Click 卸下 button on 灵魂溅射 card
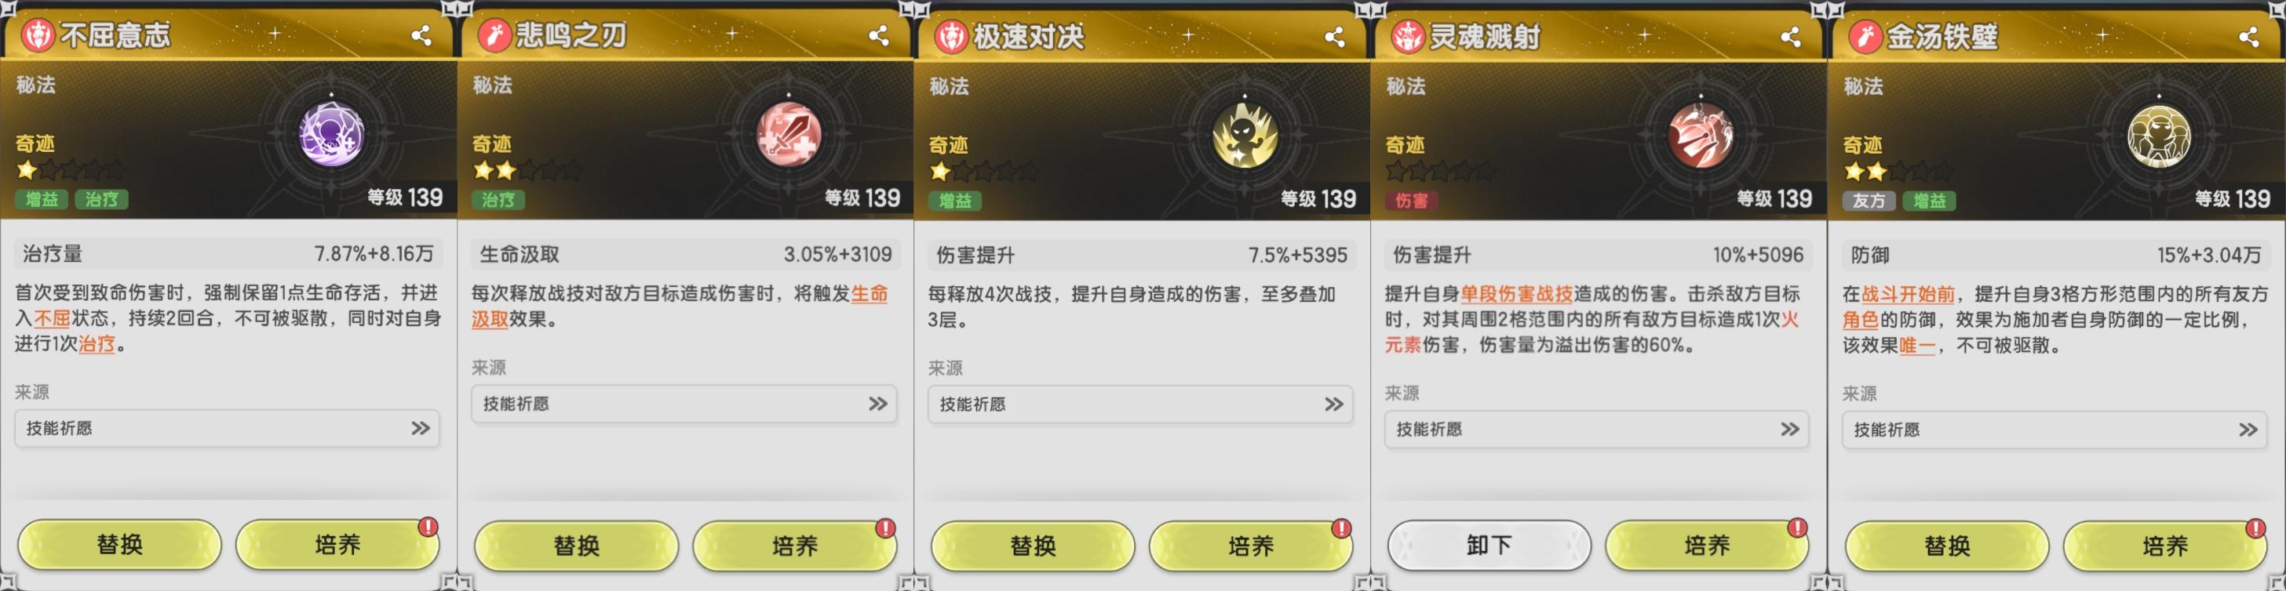The height and width of the screenshot is (591, 2286). [1489, 545]
